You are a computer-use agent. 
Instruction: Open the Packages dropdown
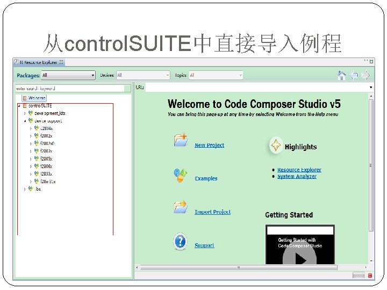pyautogui.click(x=68, y=75)
